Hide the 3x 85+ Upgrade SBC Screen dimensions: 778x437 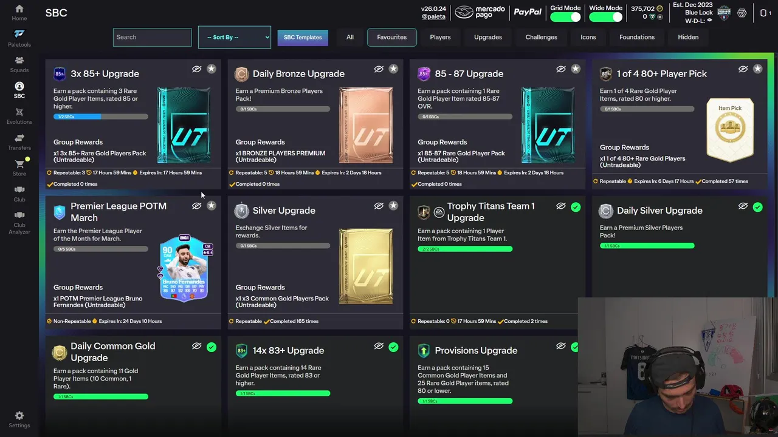point(196,69)
